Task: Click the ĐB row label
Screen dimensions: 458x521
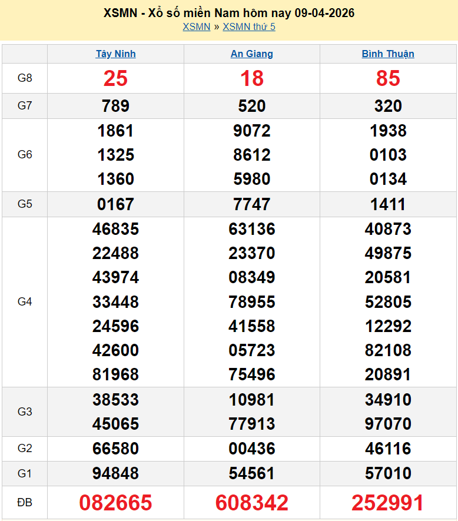Action: (25, 503)
